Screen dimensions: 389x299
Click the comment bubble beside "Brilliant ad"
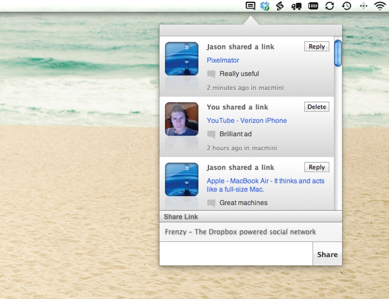[211, 134]
